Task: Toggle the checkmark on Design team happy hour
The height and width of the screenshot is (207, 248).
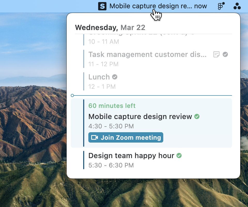Action: [x=179, y=156]
